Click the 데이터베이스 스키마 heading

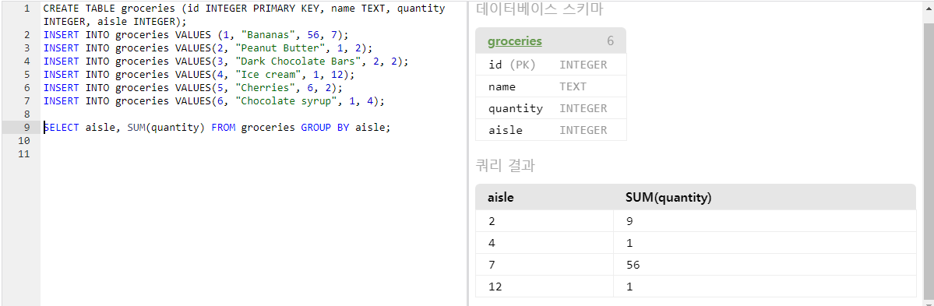540,9
